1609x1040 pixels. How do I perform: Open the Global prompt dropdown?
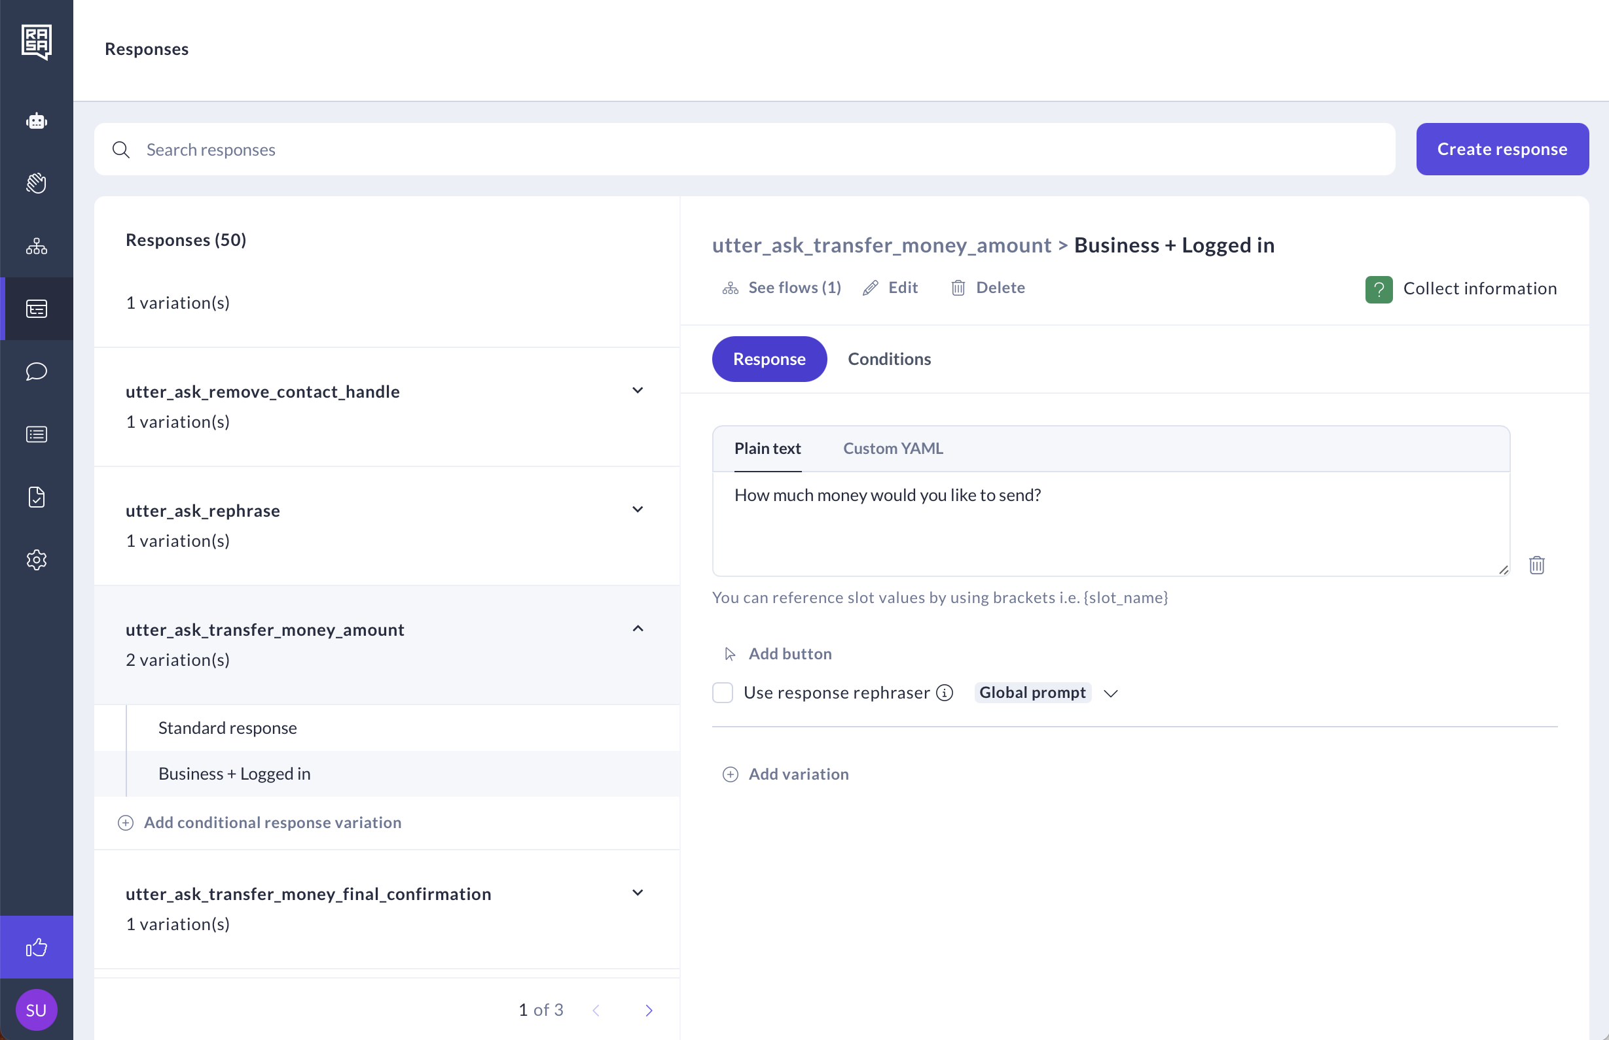point(1111,693)
